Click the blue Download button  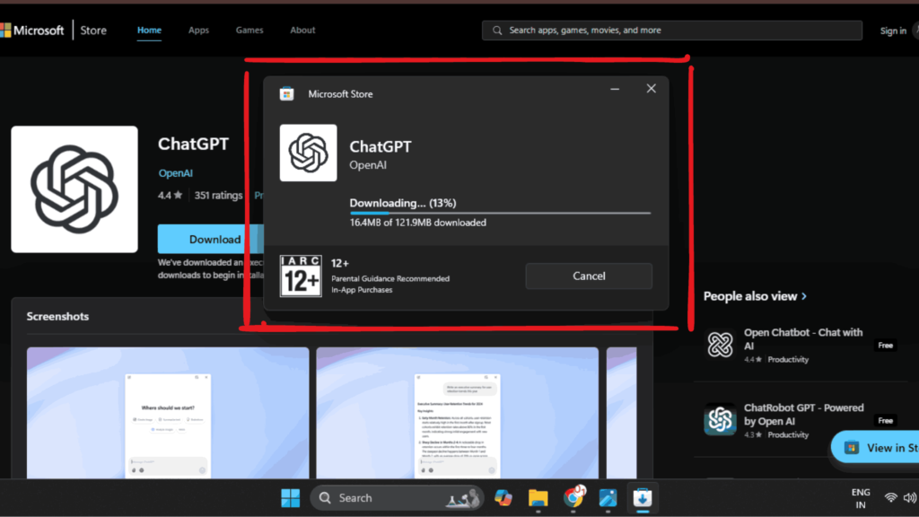coord(210,239)
